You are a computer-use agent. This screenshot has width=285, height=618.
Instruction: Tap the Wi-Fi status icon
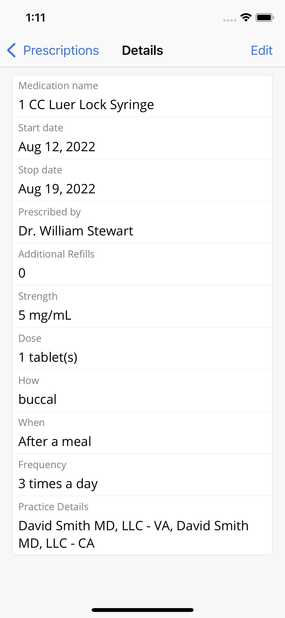[x=246, y=18]
